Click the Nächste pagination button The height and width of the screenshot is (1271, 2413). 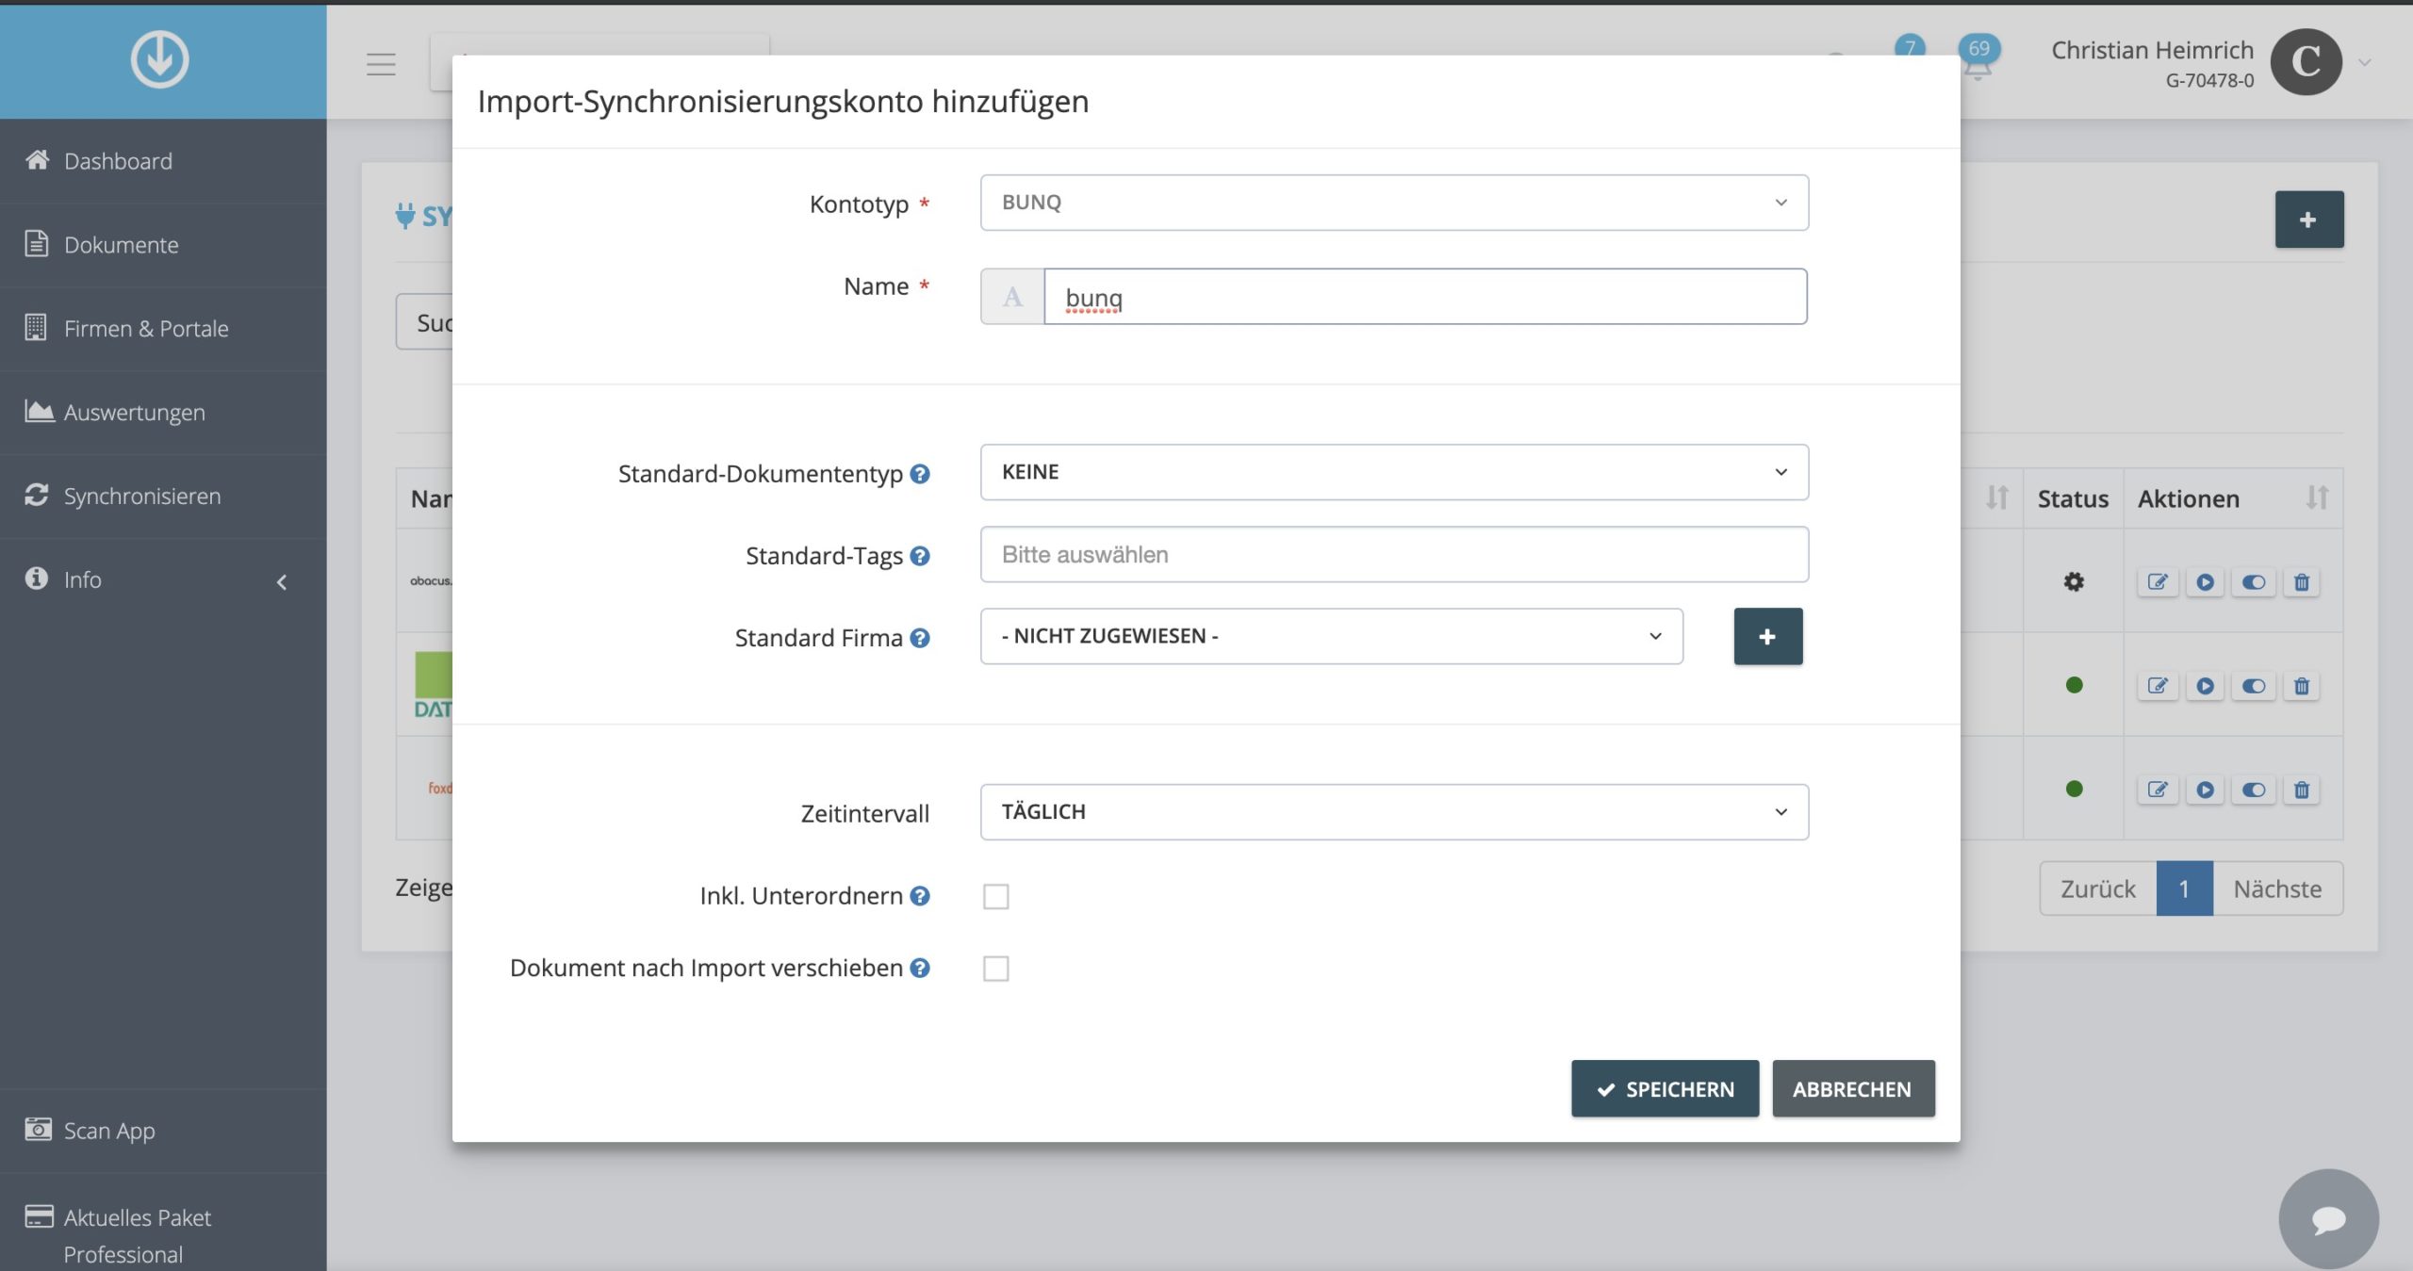coord(2277,888)
